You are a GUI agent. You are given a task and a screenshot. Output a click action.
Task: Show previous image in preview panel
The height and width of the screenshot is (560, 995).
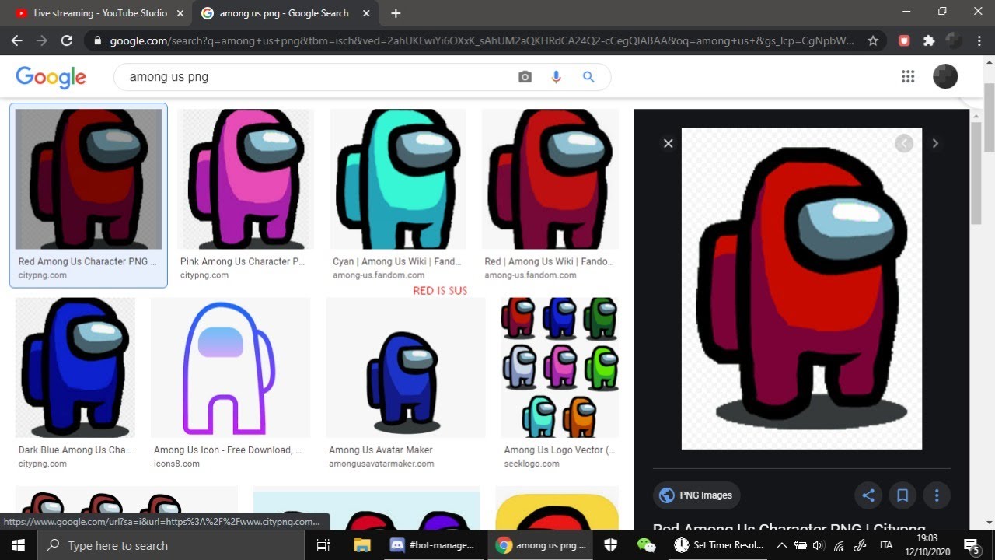click(903, 143)
